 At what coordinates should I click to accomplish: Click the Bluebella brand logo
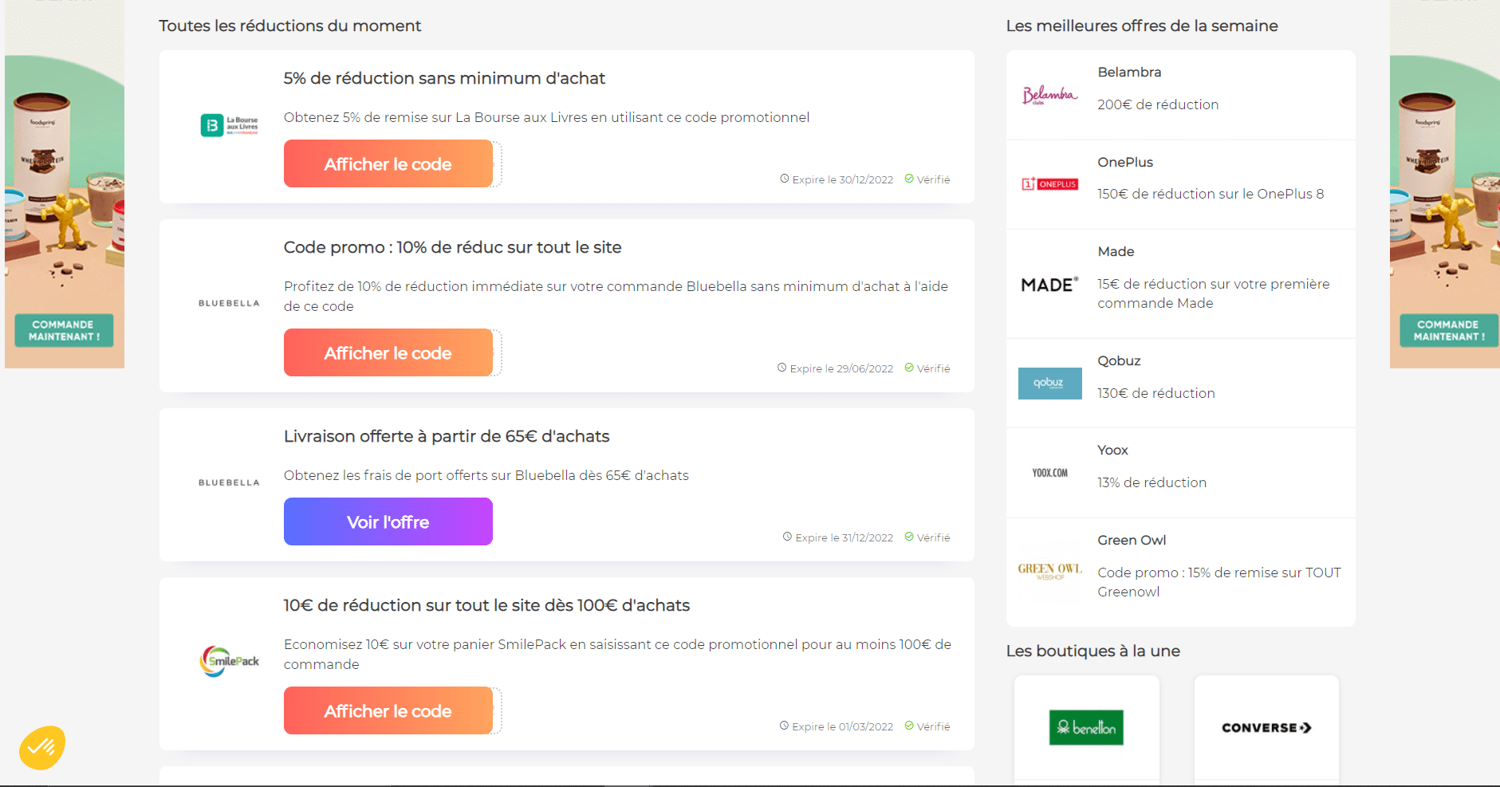pos(228,302)
